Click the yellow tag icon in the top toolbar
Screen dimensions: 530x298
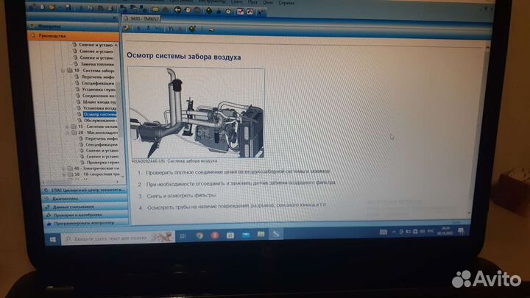155,10
